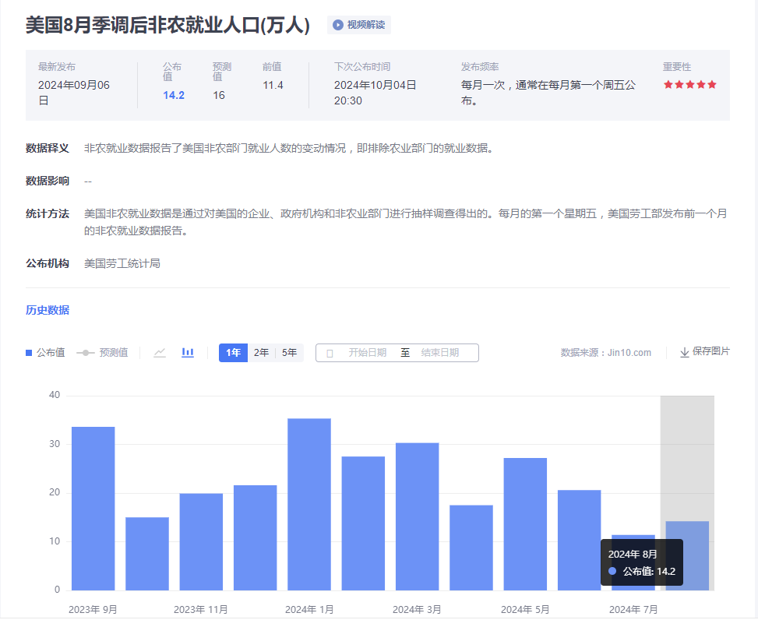Click the September 2023 bar

[x=93, y=508]
